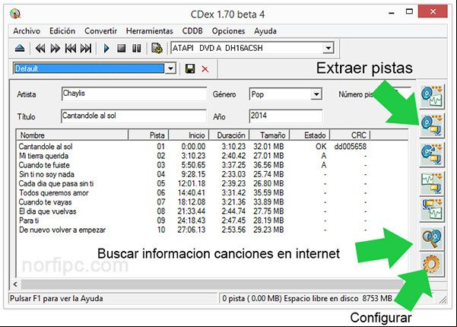
Task: Open the Convertir menu
Action: (101, 31)
